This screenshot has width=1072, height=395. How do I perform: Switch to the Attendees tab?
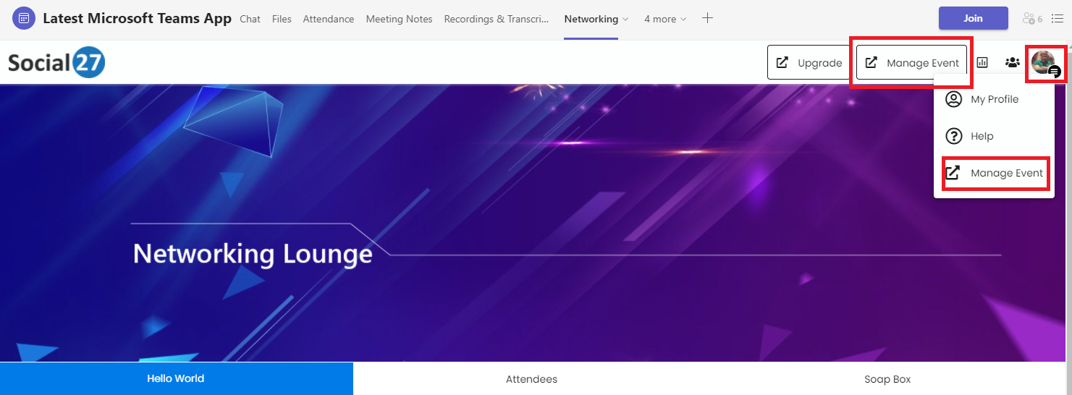531,379
